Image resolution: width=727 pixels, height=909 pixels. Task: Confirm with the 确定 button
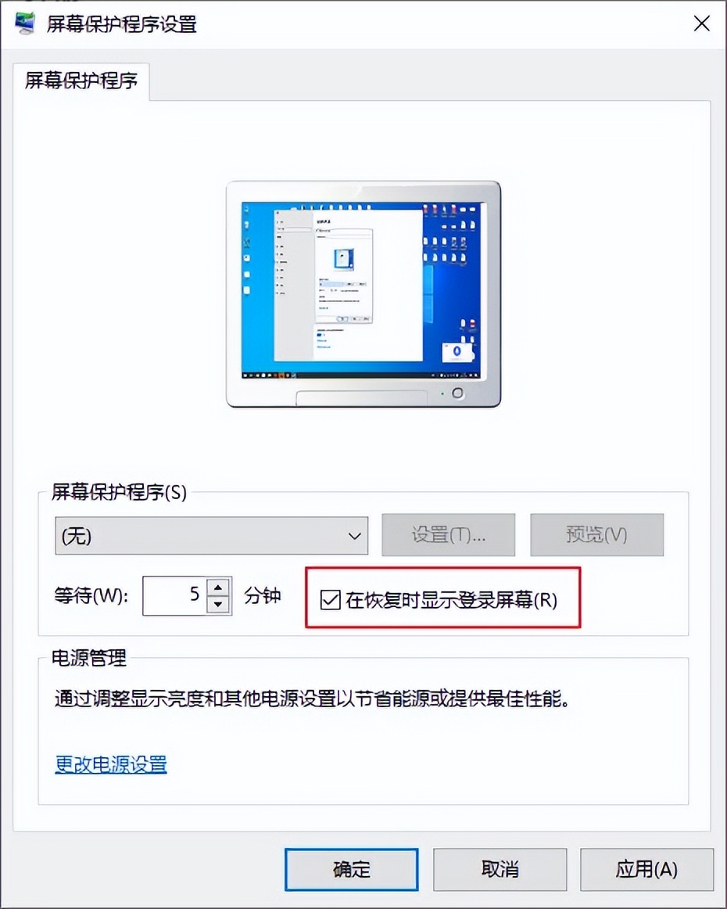(x=351, y=870)
